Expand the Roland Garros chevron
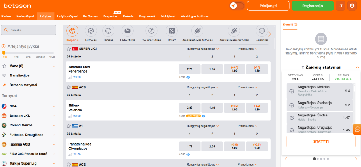 coord(54,125)
